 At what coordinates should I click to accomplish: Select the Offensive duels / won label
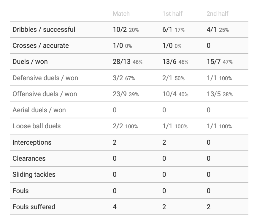45,94
